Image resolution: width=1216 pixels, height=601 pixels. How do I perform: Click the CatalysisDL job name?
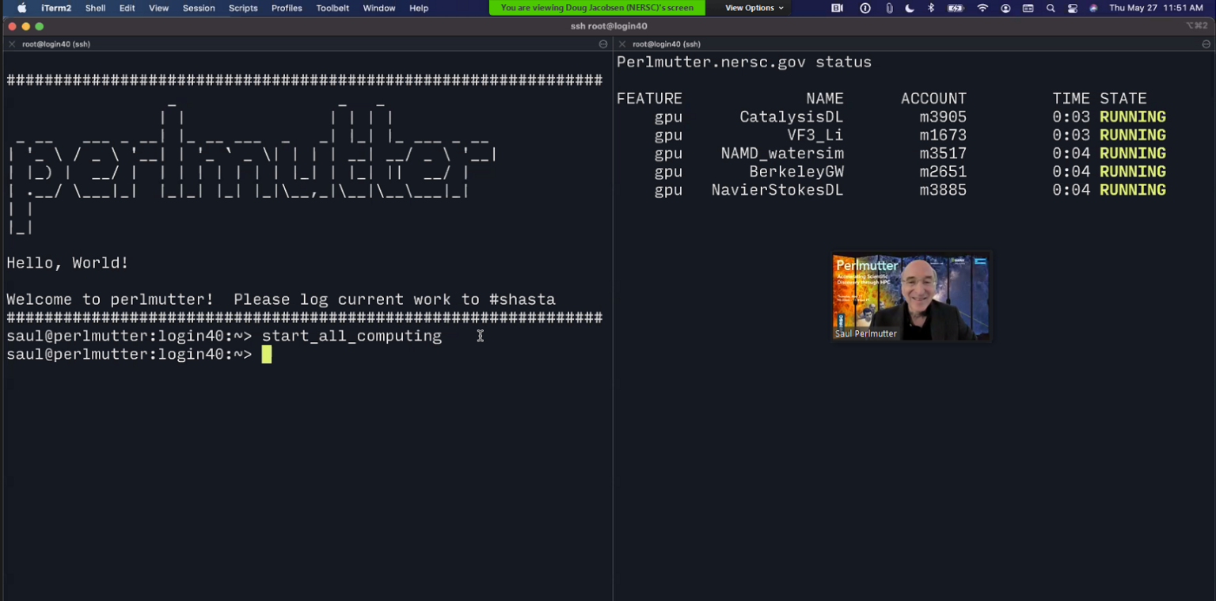pyautogui.click(x=792, y=117)
